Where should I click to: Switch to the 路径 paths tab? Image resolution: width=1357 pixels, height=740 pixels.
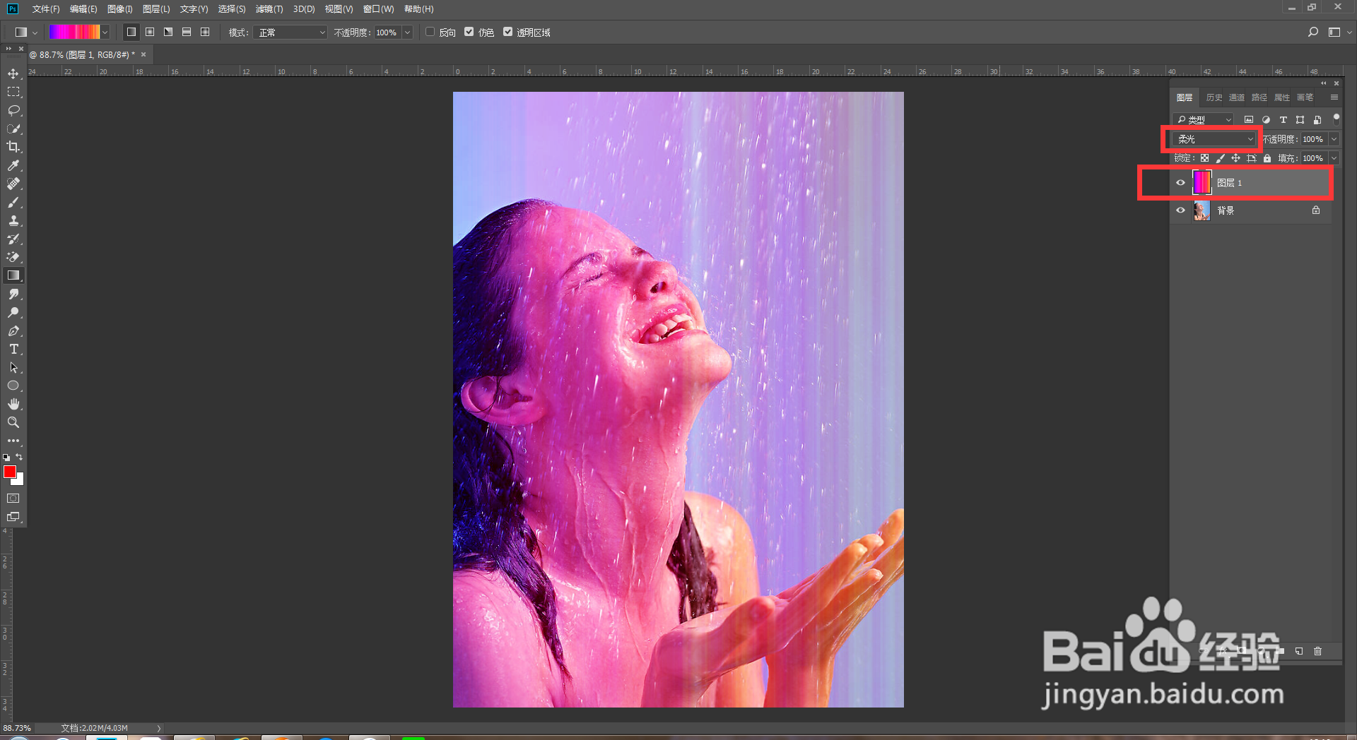click(x=1259, y=97)
